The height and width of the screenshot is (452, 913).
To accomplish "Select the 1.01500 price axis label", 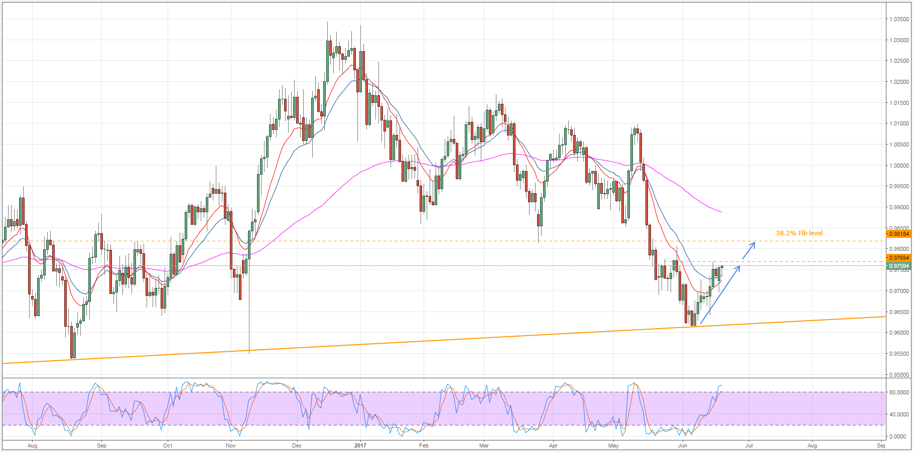I will coord(899,103).
